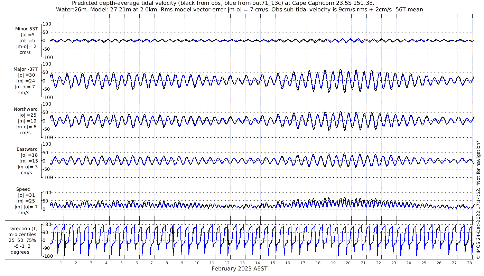Click the '100' tick of the Minor panel axis
484x276 pixels.
click(x=47, y=24)
